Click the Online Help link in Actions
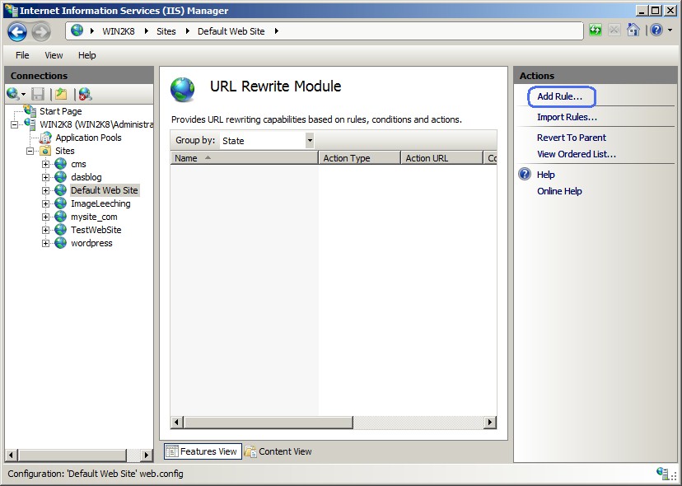682x486 pixels. (x=559, y=191)
